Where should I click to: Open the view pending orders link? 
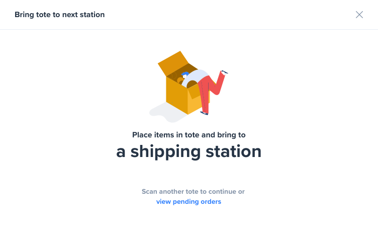click(x=188, y=201)
